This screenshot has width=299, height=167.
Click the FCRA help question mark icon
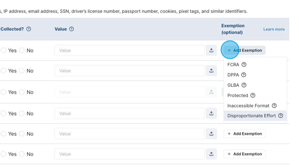tap(244, 64)
